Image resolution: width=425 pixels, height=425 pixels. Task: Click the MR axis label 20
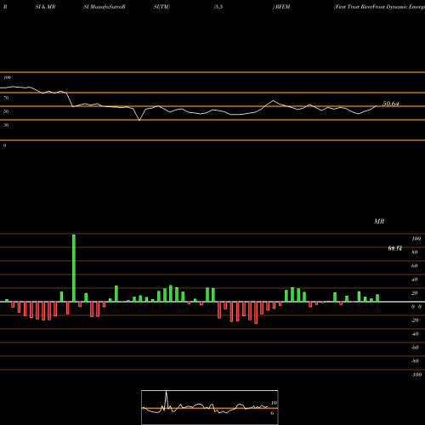pyautogui.click(x=415, y=293)
